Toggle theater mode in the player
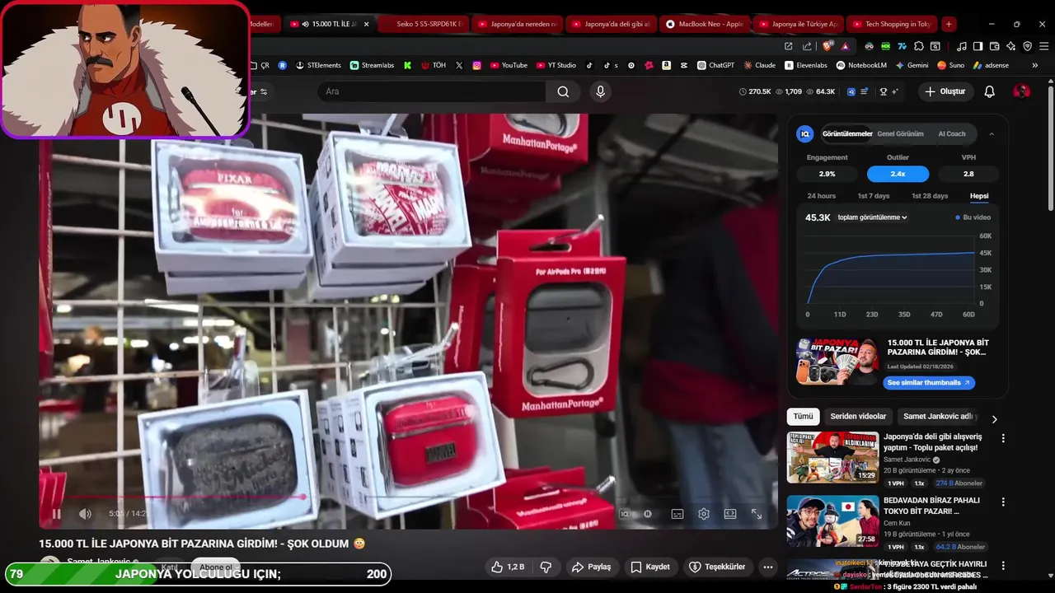The width and height of the screenshot is (1055, 593). click(730, 514)
